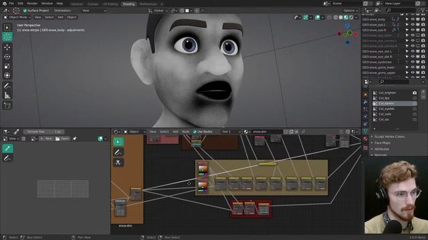Switch to Solid viewport shading mode
Viewport: 428px width, 240px height.
tap(340, 17)
